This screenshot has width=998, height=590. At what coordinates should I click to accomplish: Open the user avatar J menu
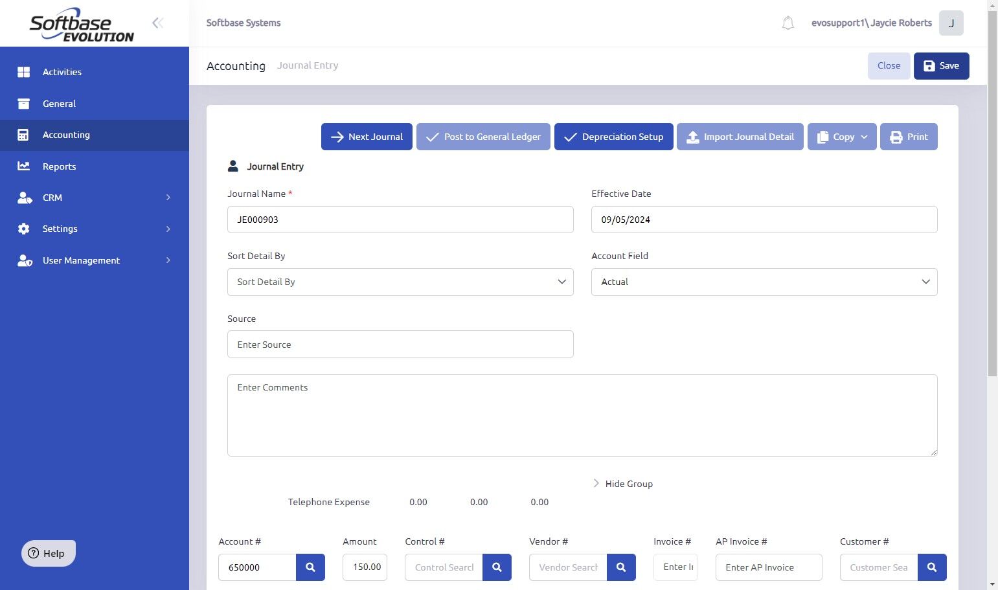(x=951, y=23)
